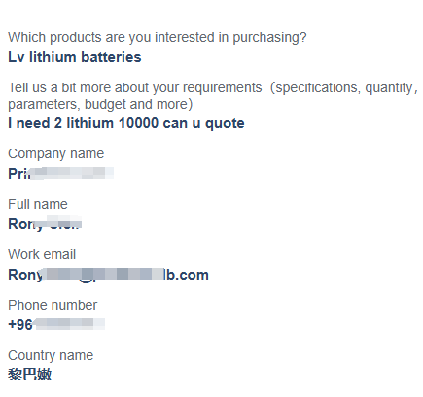Screen dimensions: 423x397
Task: Click 'parameters, budget and more' line
Action: point(100,105)
